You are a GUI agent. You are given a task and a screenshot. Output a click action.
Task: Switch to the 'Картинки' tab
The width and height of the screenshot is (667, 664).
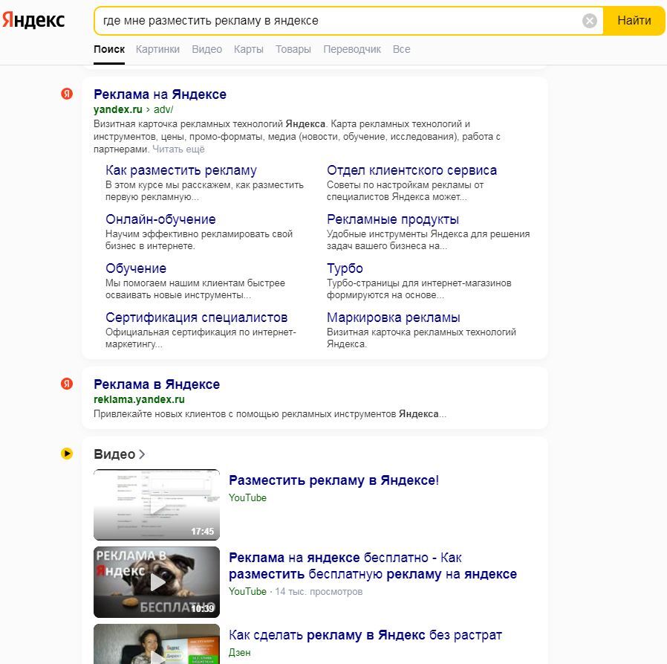point(157,49)
